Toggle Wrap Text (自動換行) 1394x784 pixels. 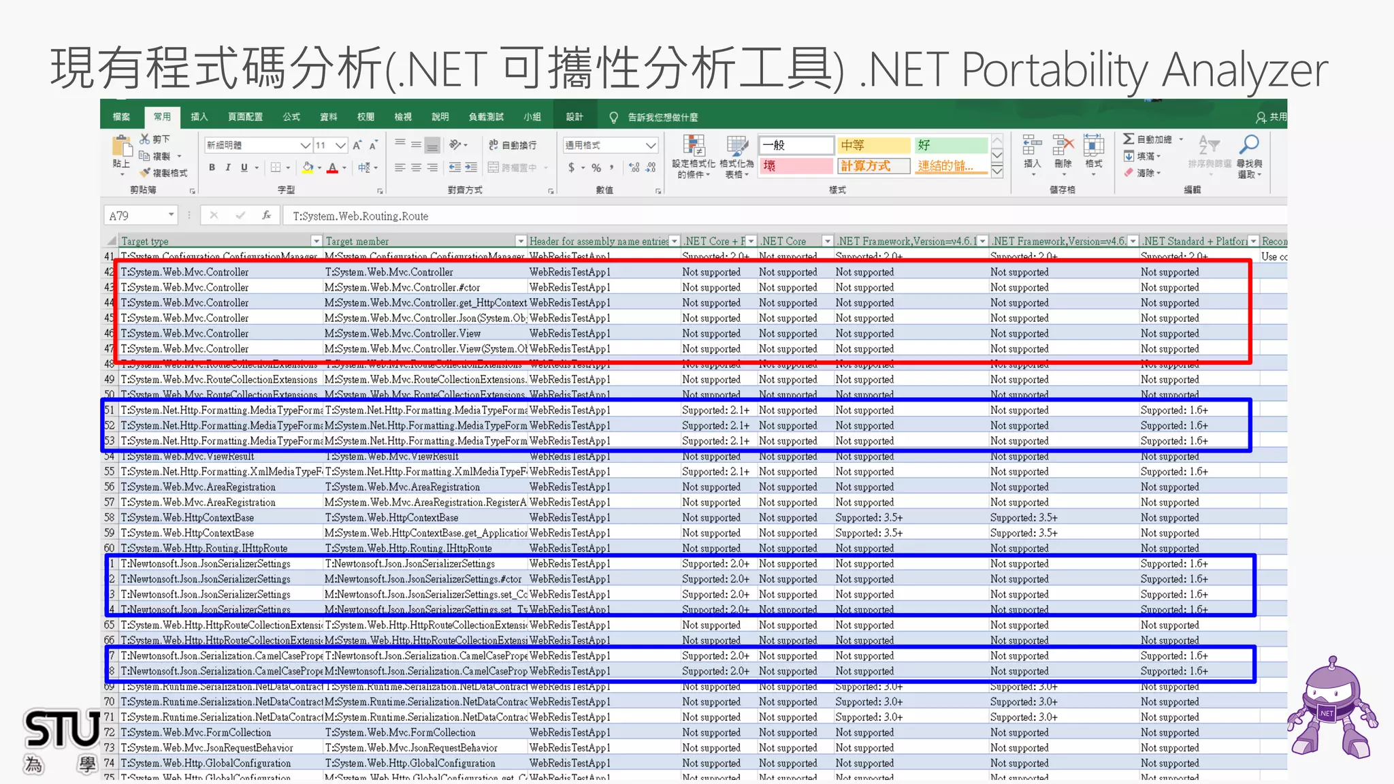point(513,145)
